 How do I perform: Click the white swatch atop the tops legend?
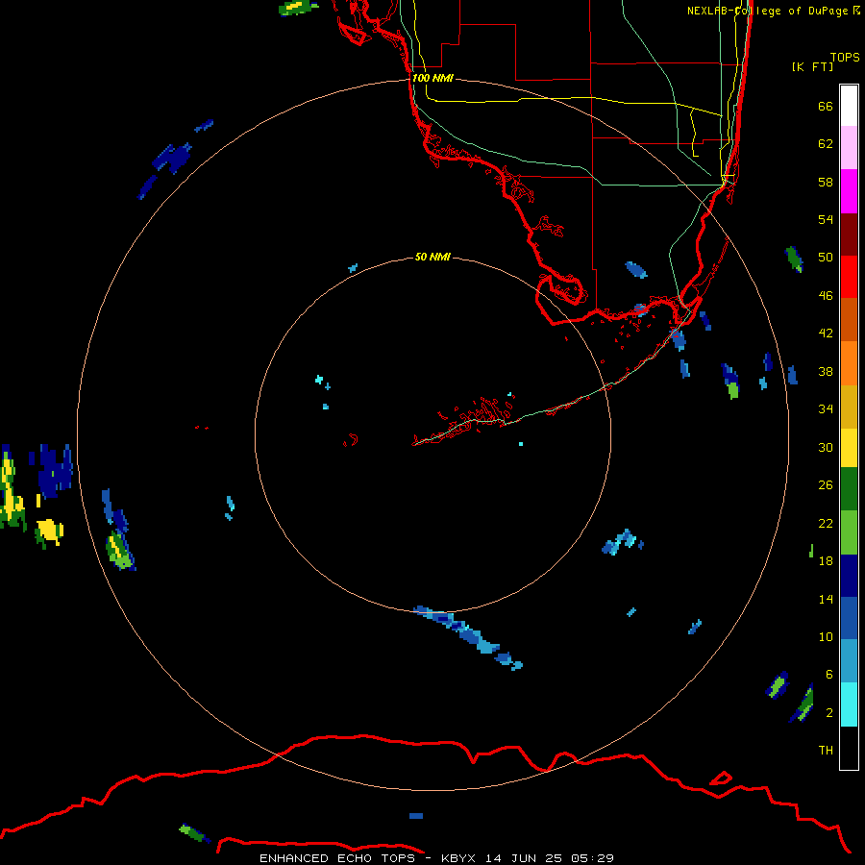click(x=849, y=106)
